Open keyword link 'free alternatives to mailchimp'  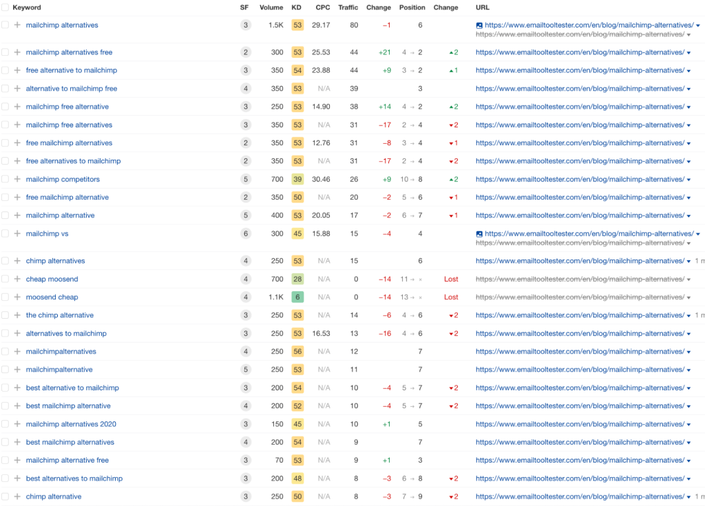coord(73,161)
